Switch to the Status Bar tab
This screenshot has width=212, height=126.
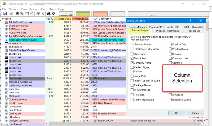coord(197,27)
